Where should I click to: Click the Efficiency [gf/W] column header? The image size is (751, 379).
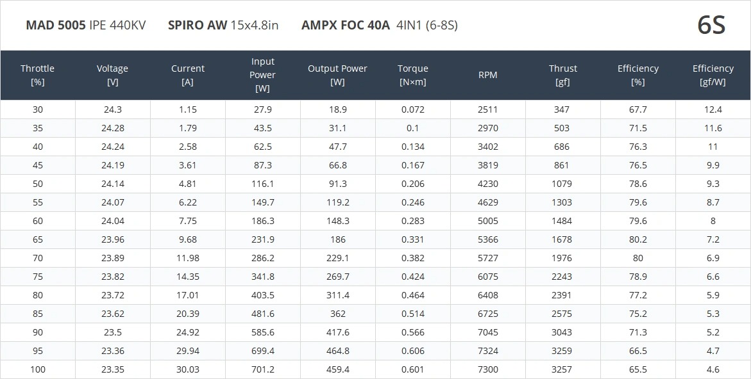(x=713, y=75)
